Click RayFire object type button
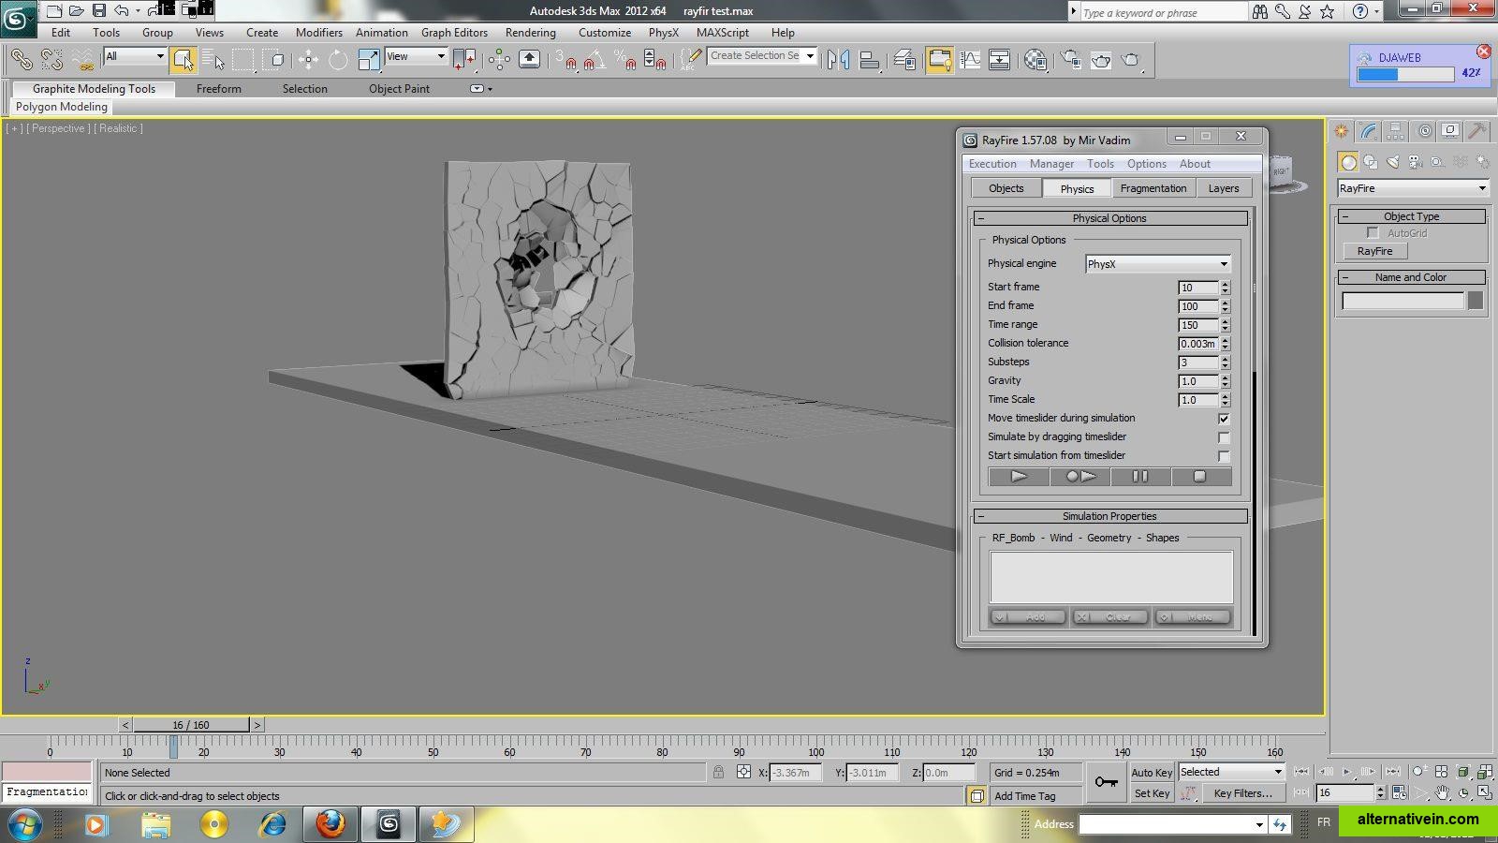 pos(1375,251)
